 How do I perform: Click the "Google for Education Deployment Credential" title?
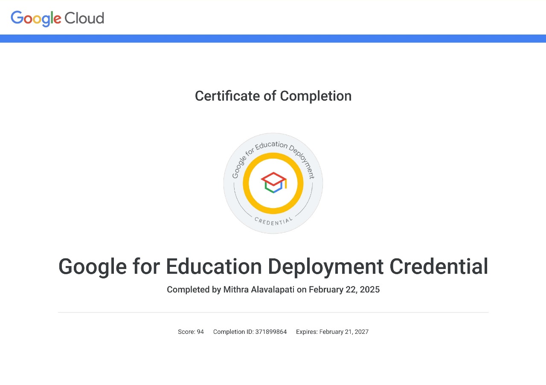point(273,266)
